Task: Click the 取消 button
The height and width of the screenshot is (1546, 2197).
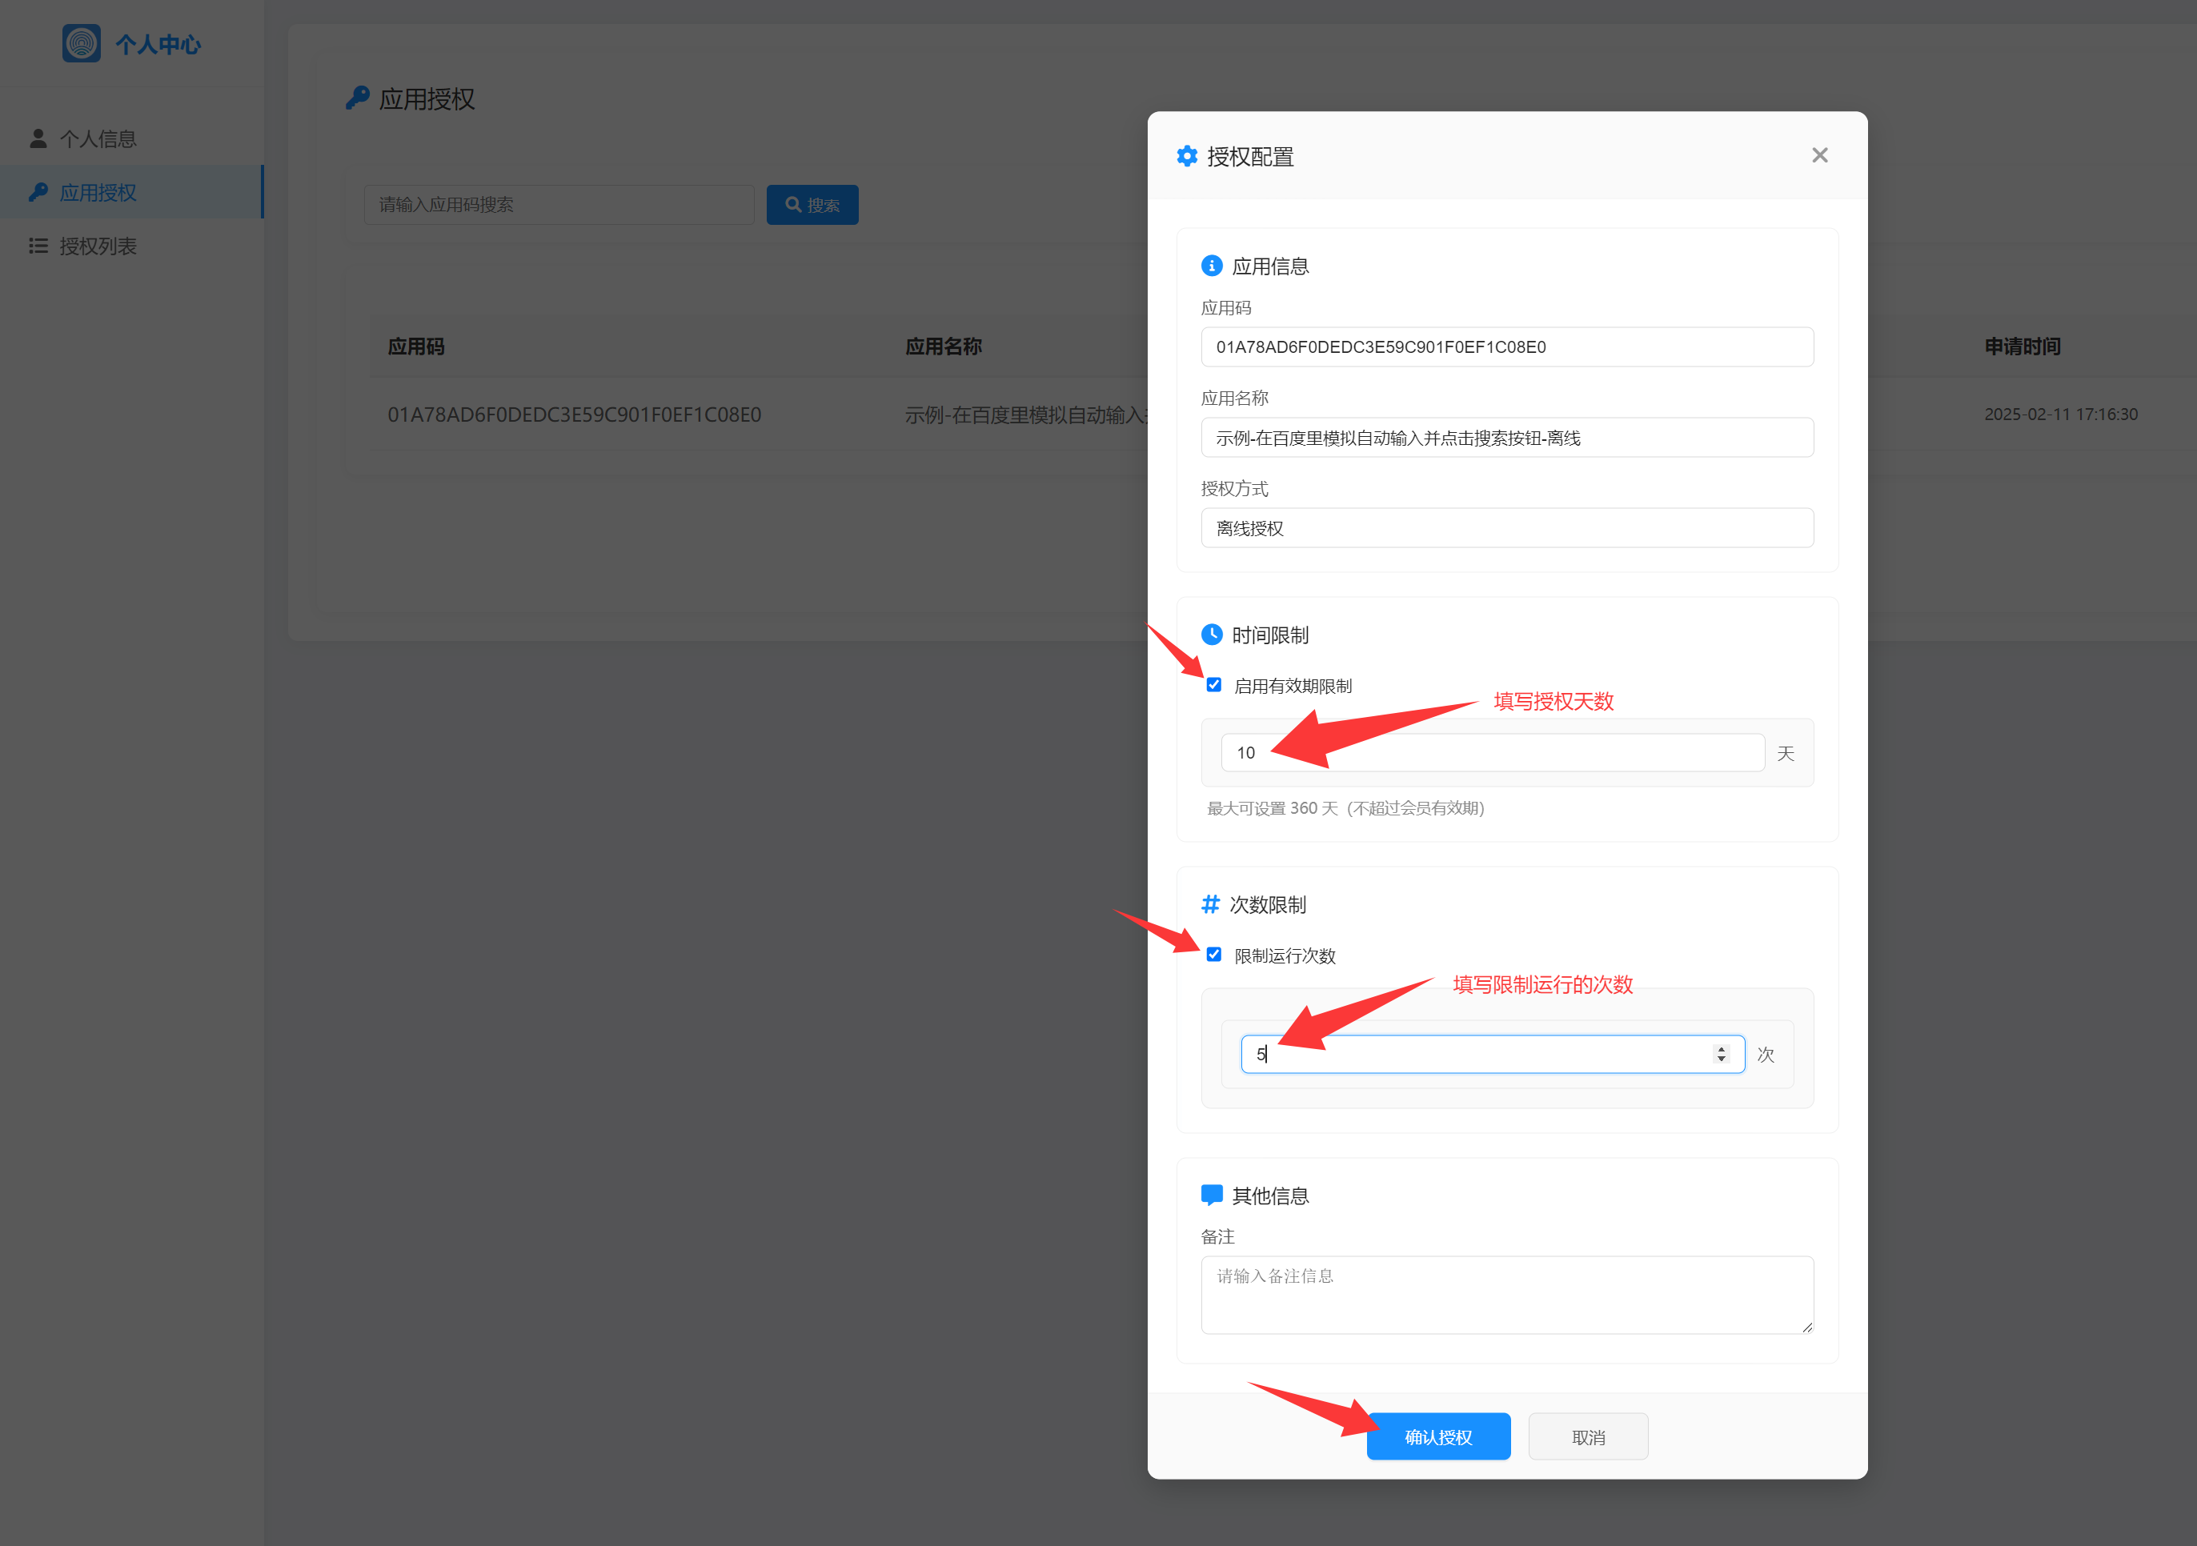Action: (x=1587, y=1436)
